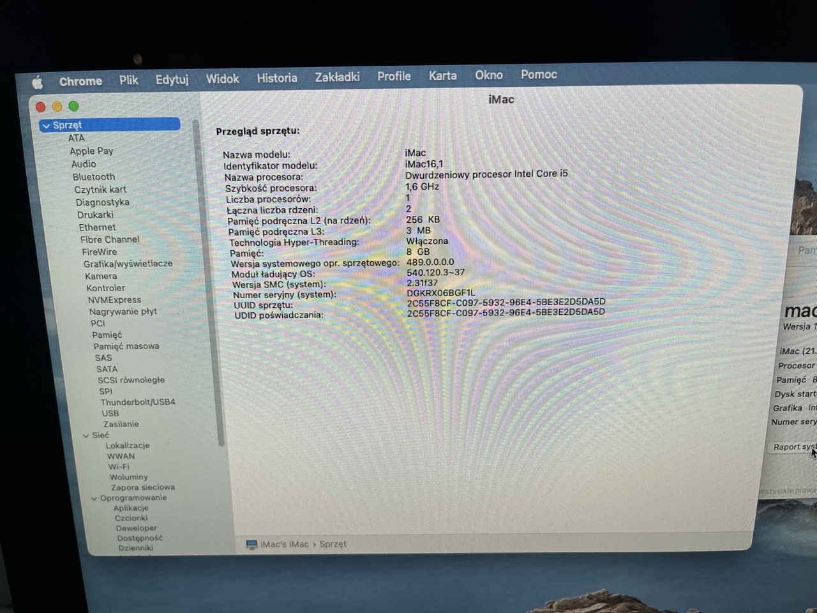
Task: Select Nagrywanie płyt in the sidebar
Action: pos(123,312)
